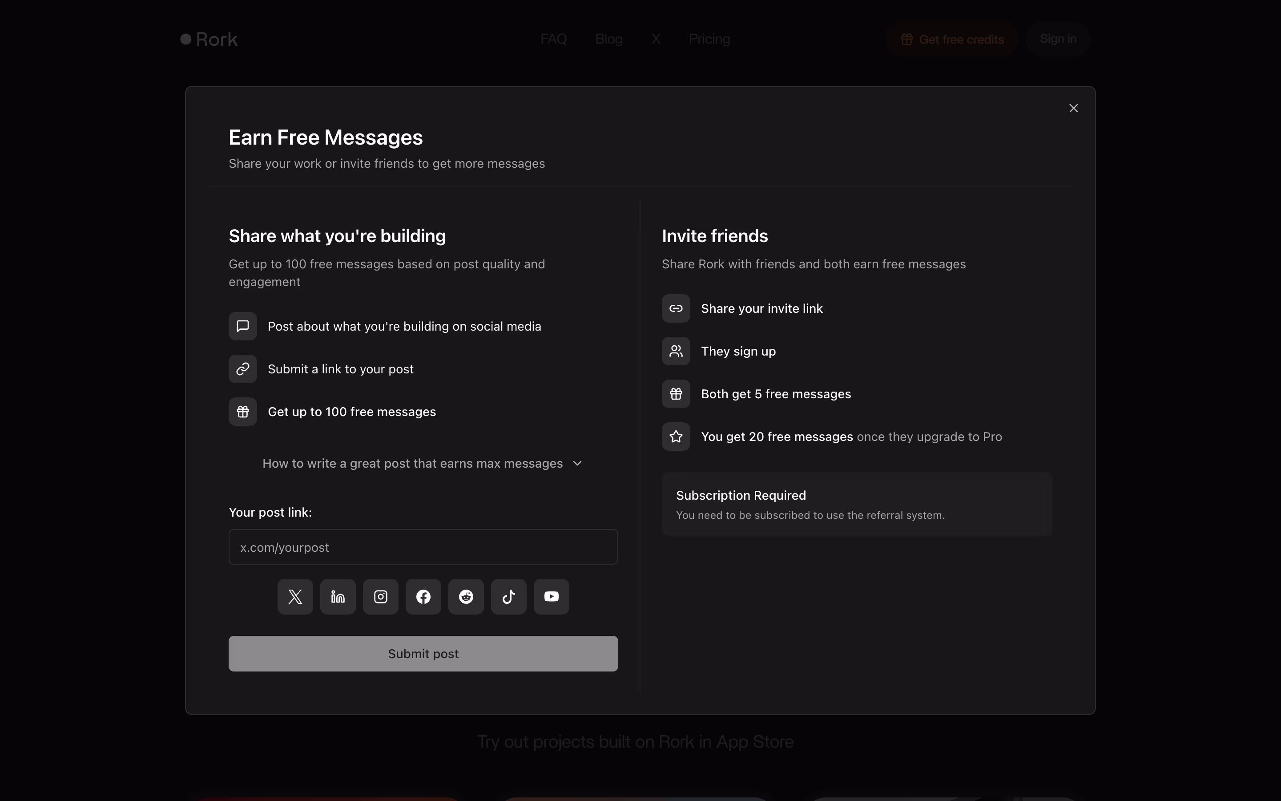Click the gift icon next to Both get 5 free messages

click(676, 394)
